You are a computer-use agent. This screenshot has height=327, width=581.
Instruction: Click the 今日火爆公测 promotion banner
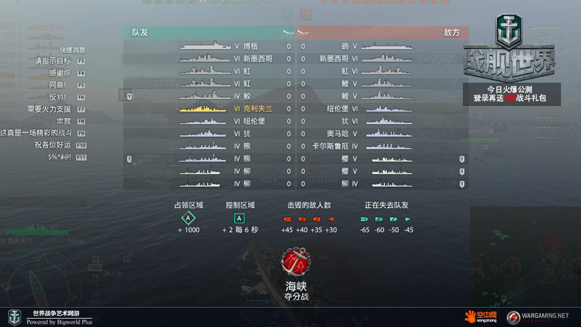click(511, 94)
